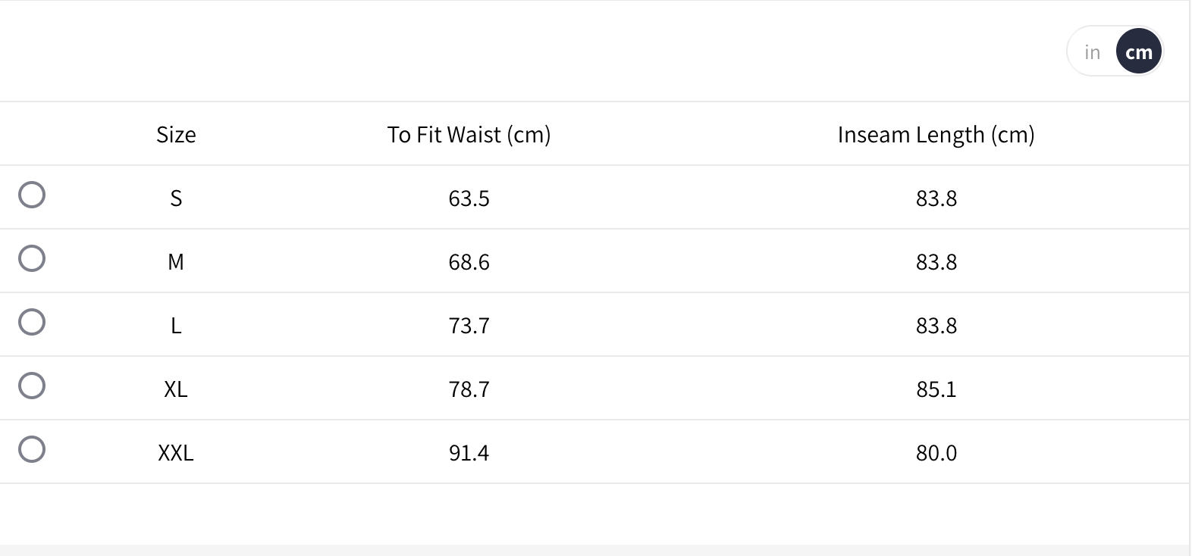Select the size M radio button
The image size is (1192, 556).
[32, 258]
